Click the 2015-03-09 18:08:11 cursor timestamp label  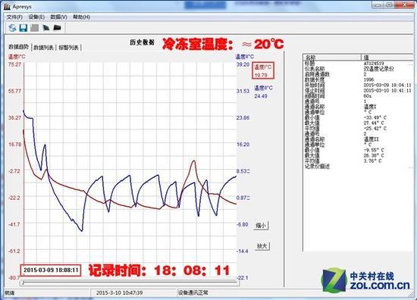tap(51, 270)
